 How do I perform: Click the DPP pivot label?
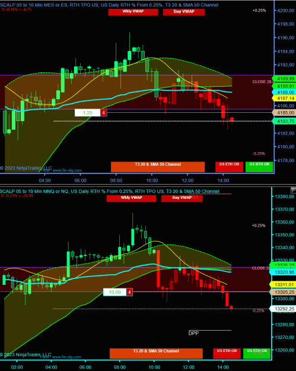pyautogui.click(x=193, y=333)
